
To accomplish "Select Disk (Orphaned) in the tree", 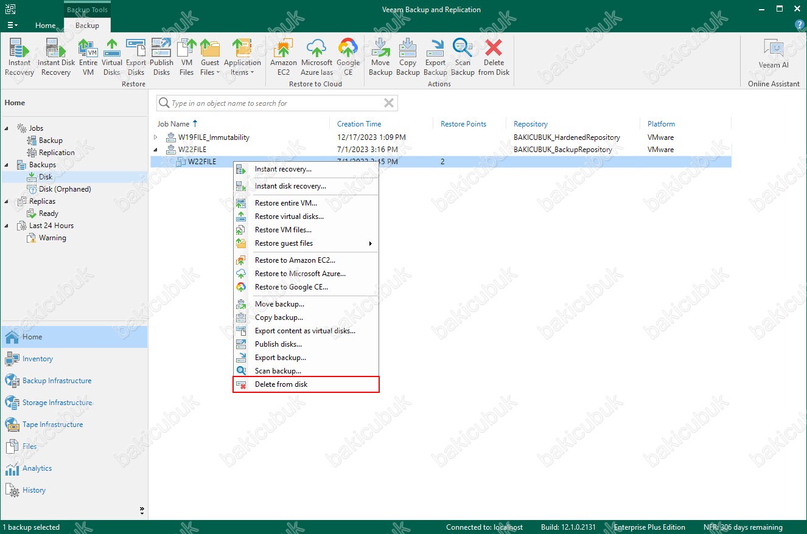I will point(65,189).
